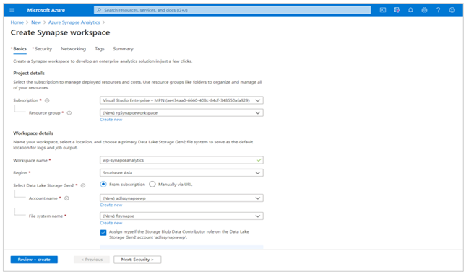Click the Workspace name input field
The width and height of the screenshot is (466, 274).
[x=181, y=160]
